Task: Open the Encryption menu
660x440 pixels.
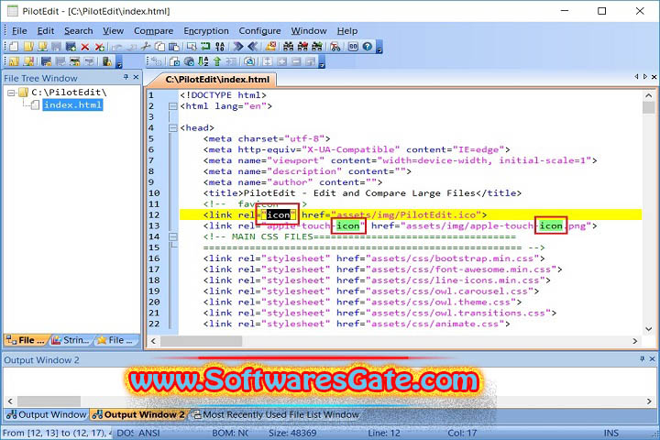Action: click(206, 31)
